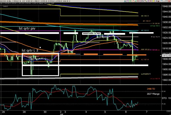Click the 'STO' stochastic panel label
This screenshot has height=115, width=171.
click(x=164, y=98)
